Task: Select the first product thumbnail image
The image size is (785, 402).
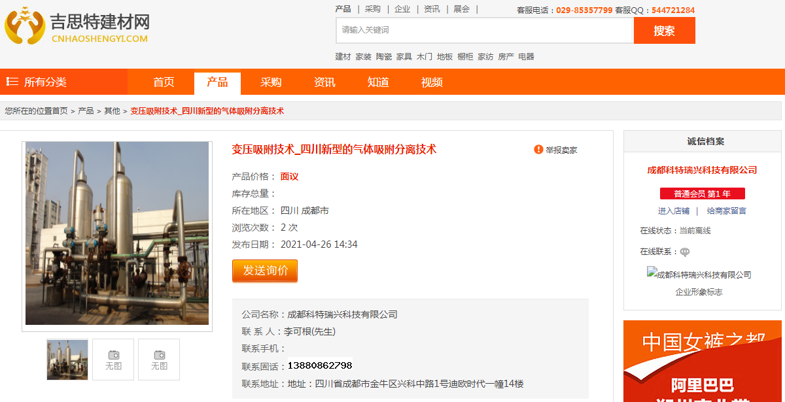Action: (x=67, y=360)
